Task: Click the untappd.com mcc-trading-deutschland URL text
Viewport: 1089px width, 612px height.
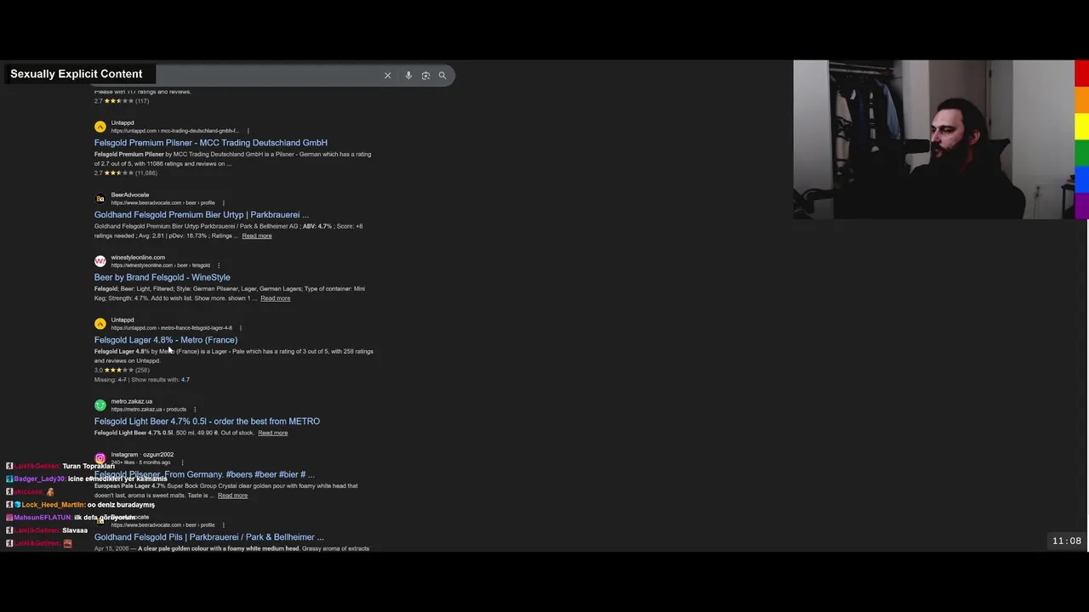Action: (174, 131)
